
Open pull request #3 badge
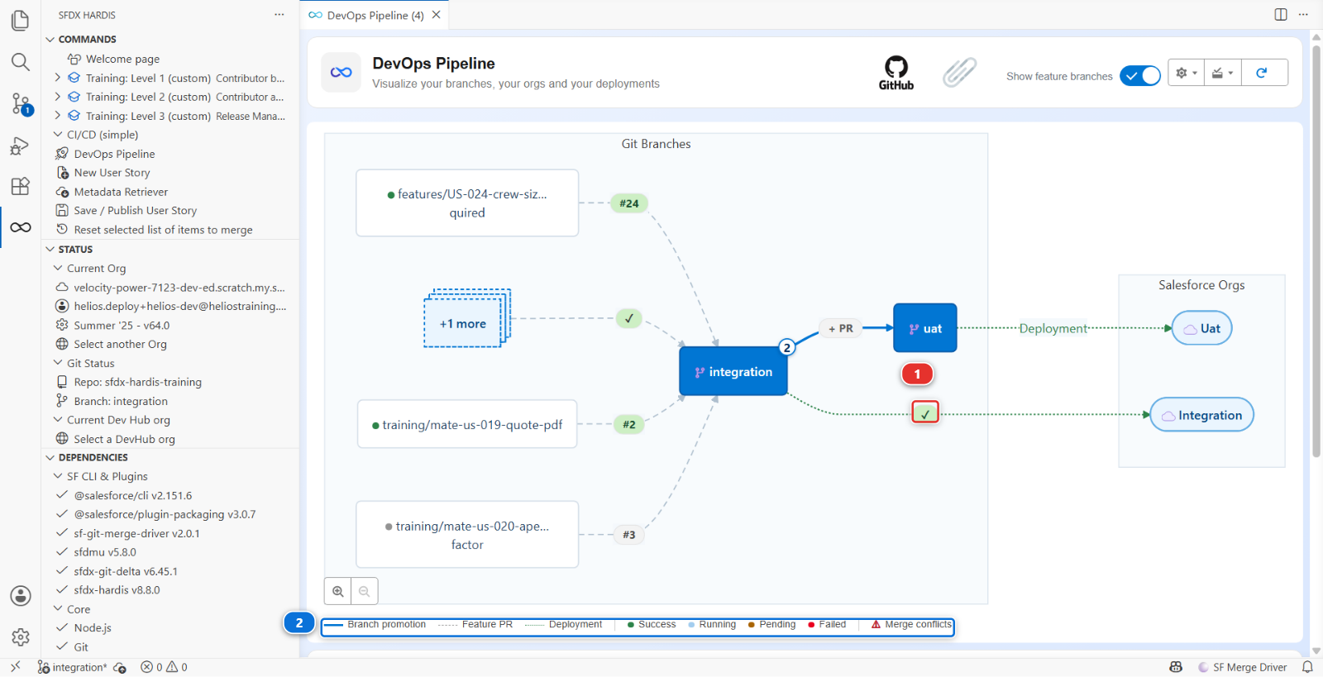629,535
